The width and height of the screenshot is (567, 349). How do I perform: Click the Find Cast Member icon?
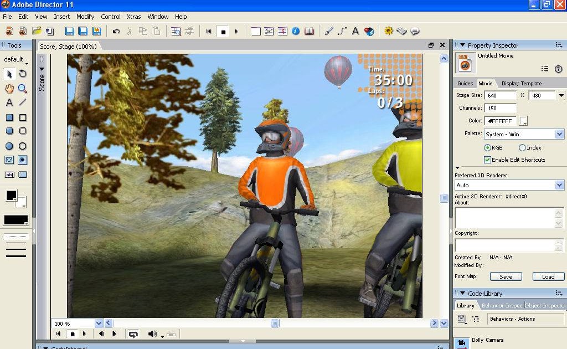click(176, 32)
